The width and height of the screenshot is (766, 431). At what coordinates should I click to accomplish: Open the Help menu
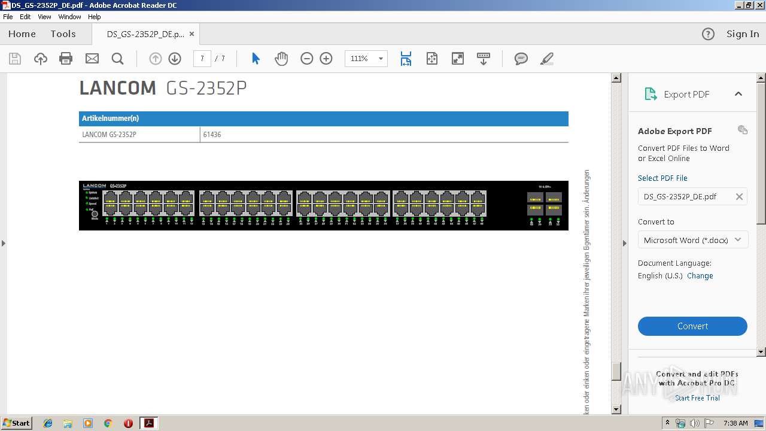pyautogui.click(x=95, y=17)
